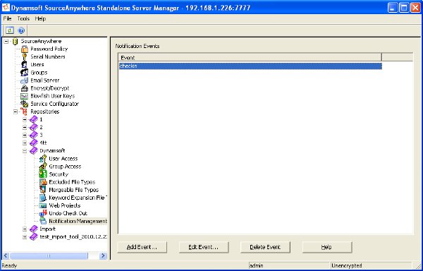Open help via blue question-mark toolbar icon

[x=21, y=30]
